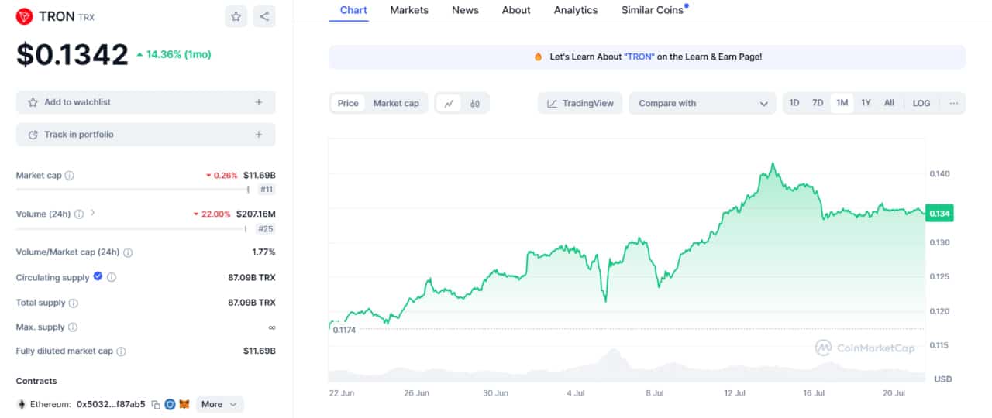
Task: Set chart range to 1D
Action: coord(794,103)
